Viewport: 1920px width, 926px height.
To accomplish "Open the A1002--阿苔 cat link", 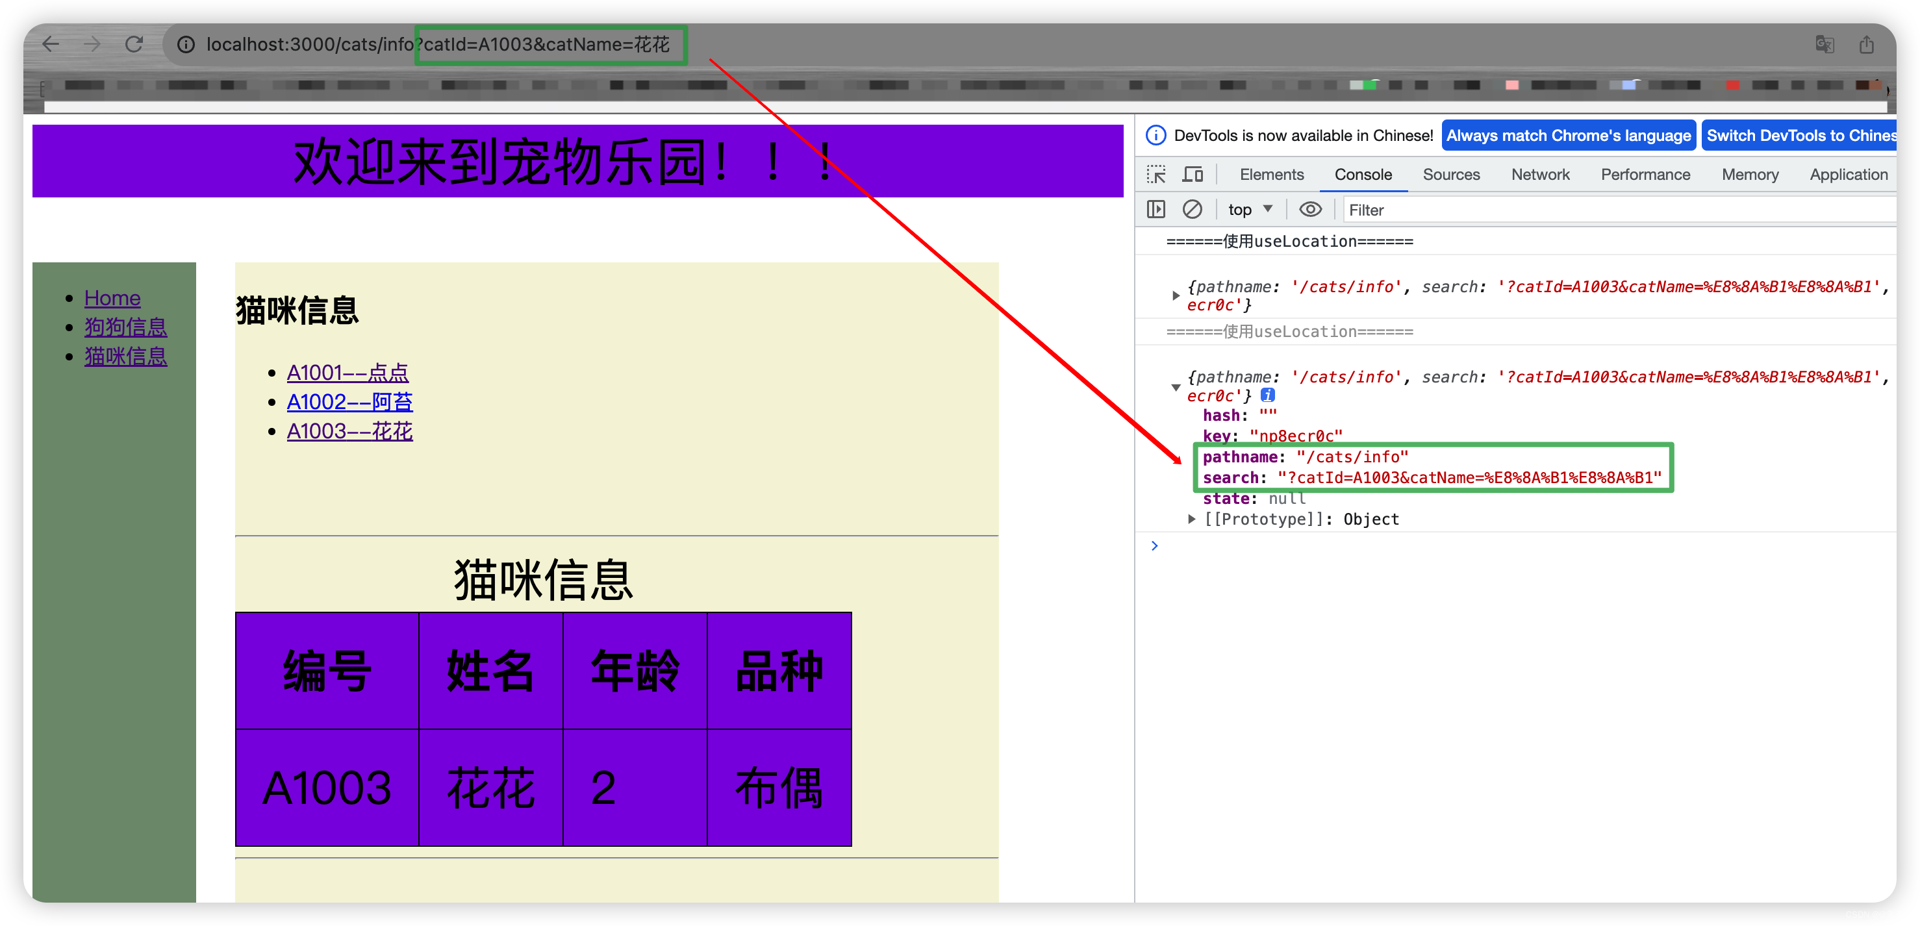I will tap(349, 401).
